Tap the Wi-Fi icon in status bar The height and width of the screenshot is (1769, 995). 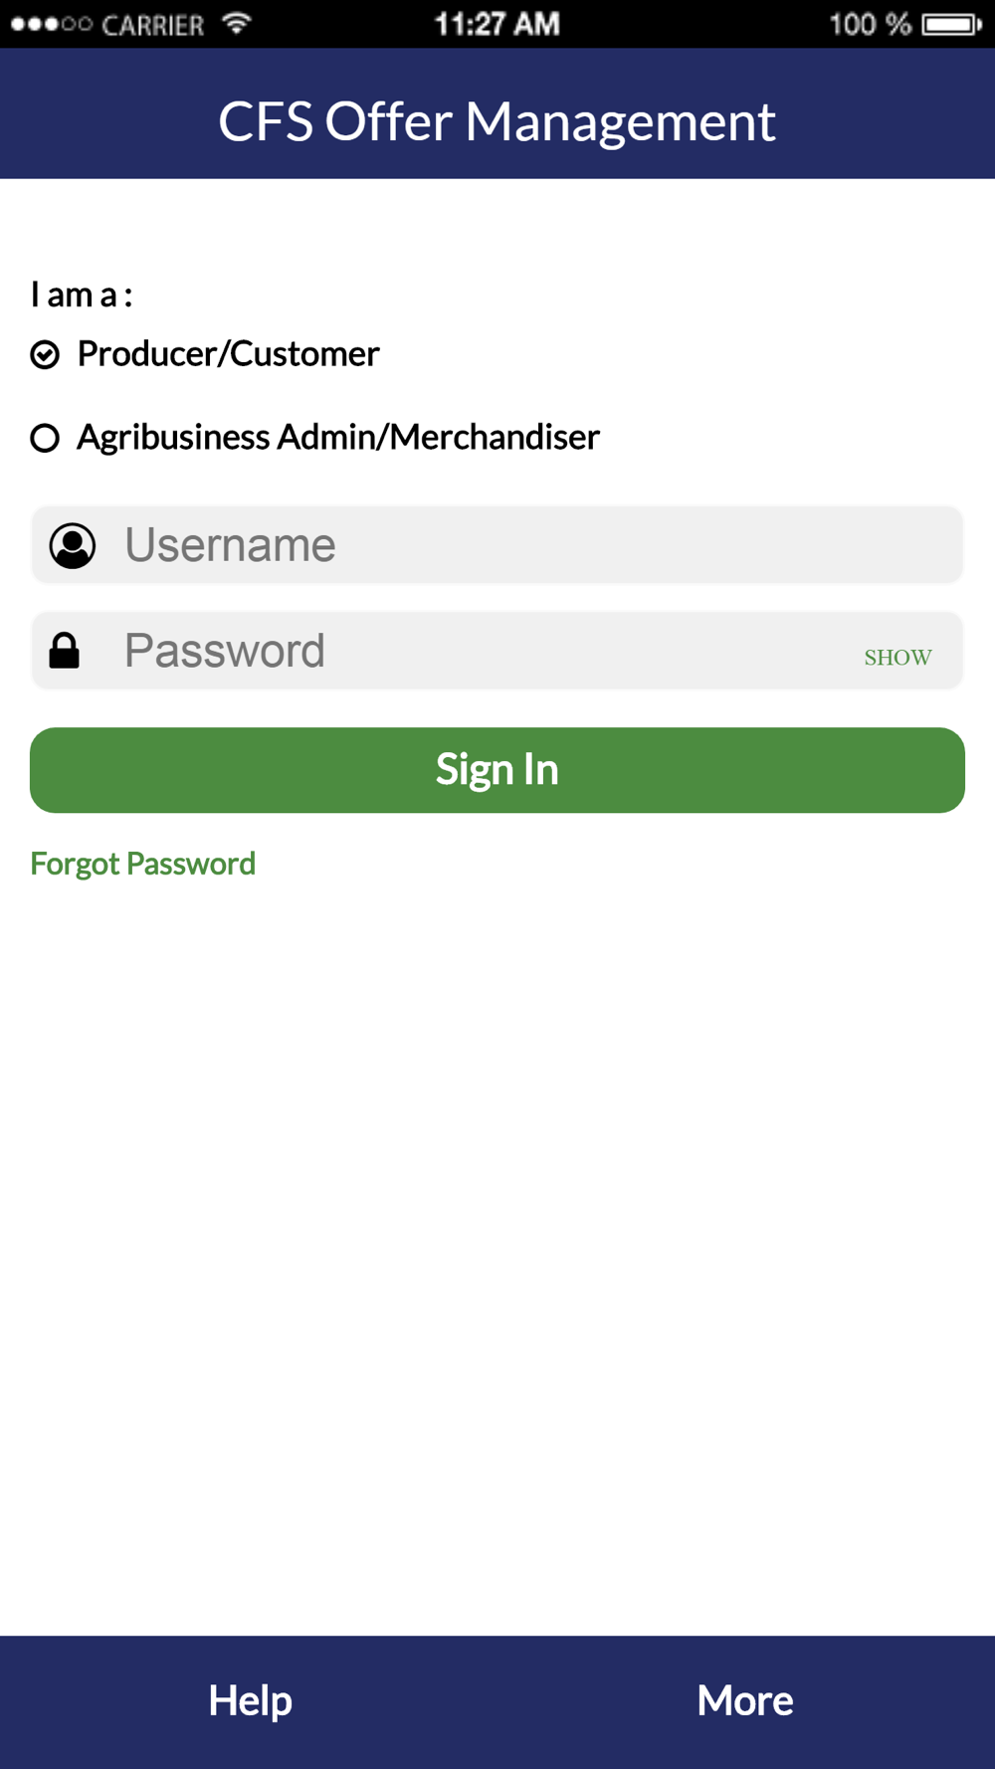pos(237,23)
